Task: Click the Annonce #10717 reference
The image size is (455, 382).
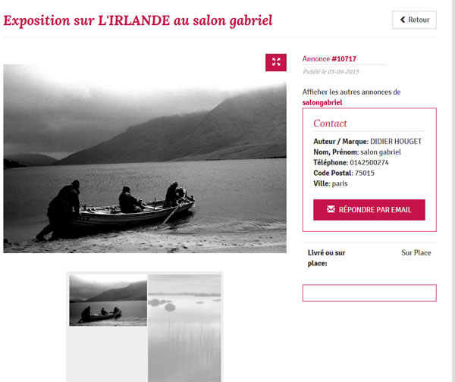Action: point(329,59)
